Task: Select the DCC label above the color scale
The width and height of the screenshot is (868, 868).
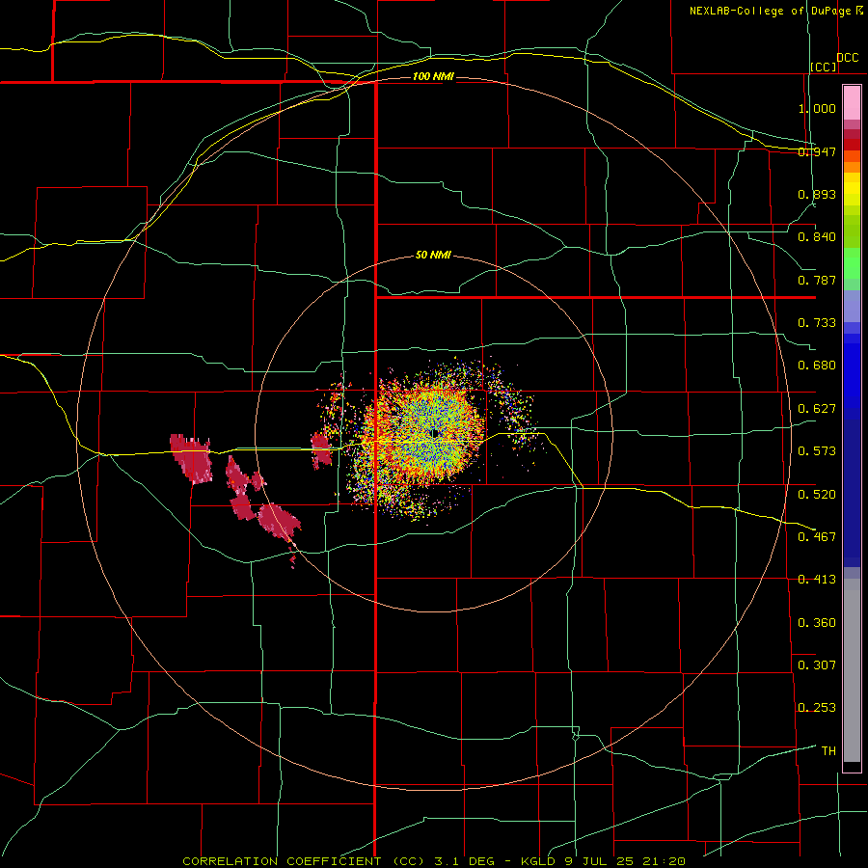Action: pyautogui.click(x=847, y=58)
